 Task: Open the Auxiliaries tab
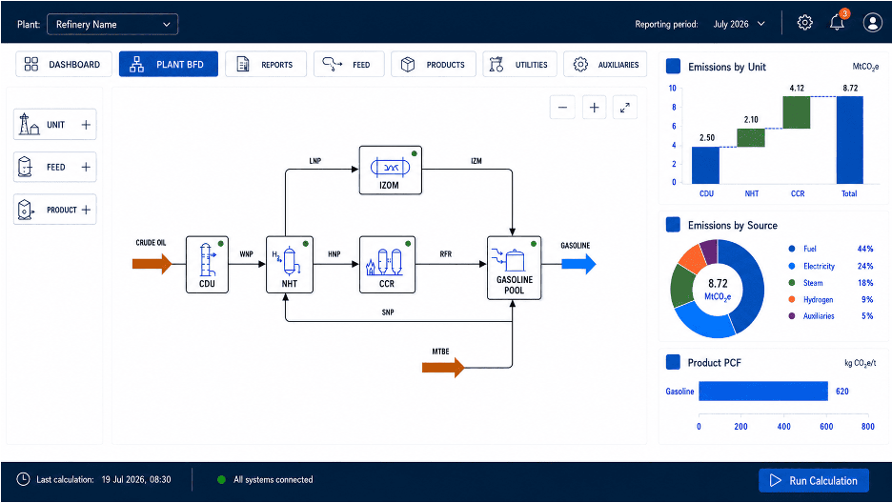(605, 64)
